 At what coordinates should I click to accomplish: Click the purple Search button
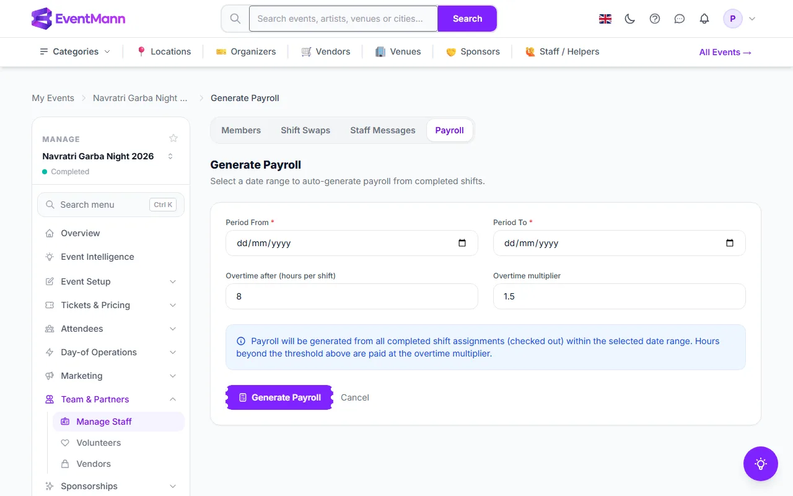467,19
